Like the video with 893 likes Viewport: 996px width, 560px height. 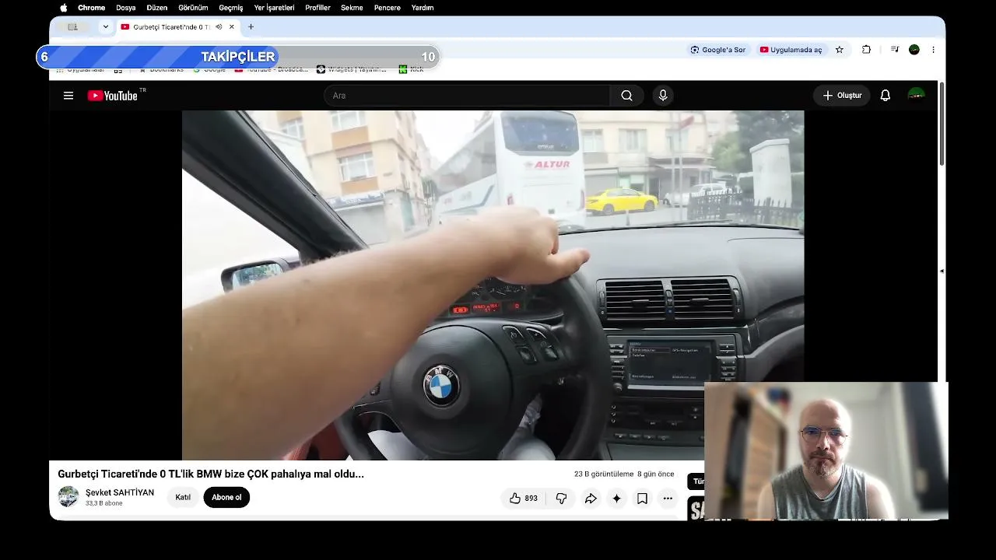(x=523, y=499)
